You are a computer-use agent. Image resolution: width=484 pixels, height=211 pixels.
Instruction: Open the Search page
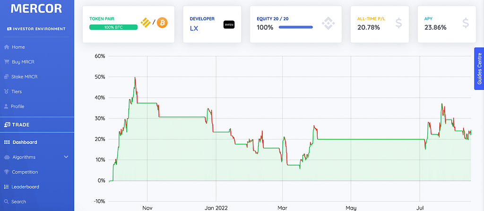pyautogui.click(x=18, y=202)
